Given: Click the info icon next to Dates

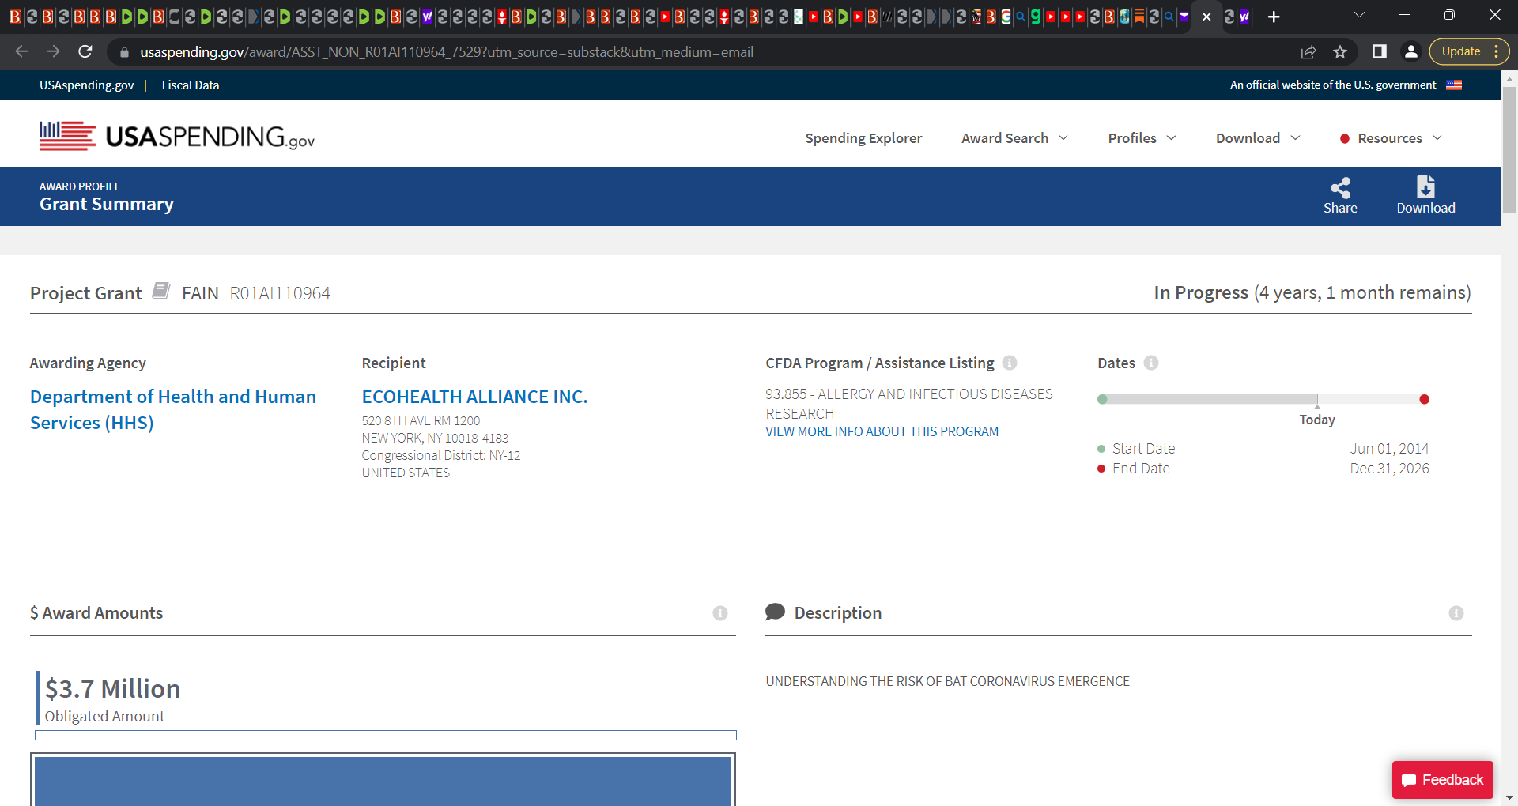Looking at the screenshot, I should (1151, 363).
